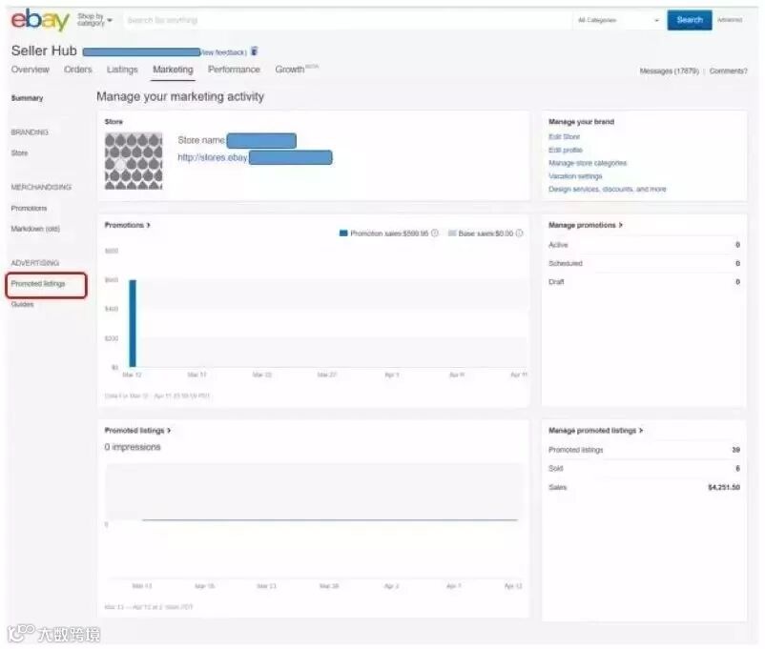Click the Promotion sales blue legend swatch
This screenshot has height=649, width=765.
pos(343,233)
